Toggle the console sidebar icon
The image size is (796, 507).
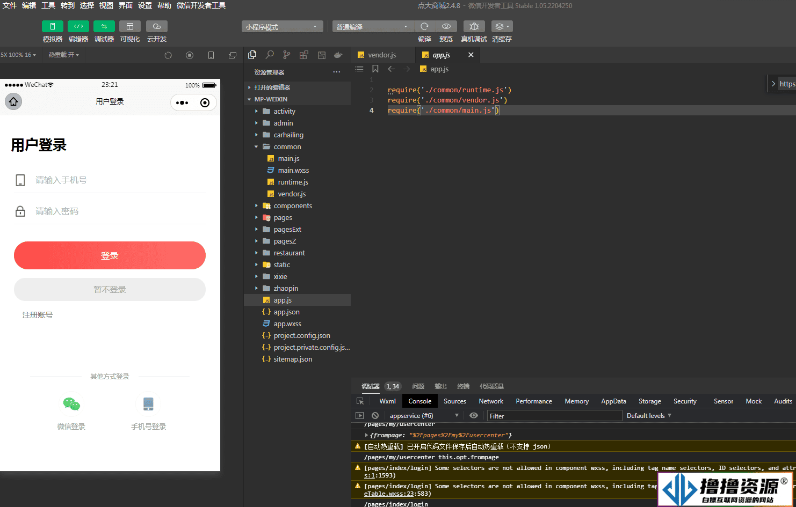[359, 415]
